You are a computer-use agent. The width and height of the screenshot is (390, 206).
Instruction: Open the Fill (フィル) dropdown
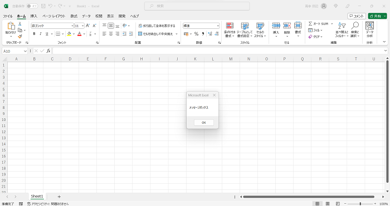click(x=315, y=30)
